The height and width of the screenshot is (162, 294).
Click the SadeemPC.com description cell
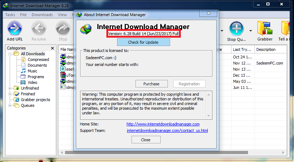pyautogui.click(x=270, y=63)
